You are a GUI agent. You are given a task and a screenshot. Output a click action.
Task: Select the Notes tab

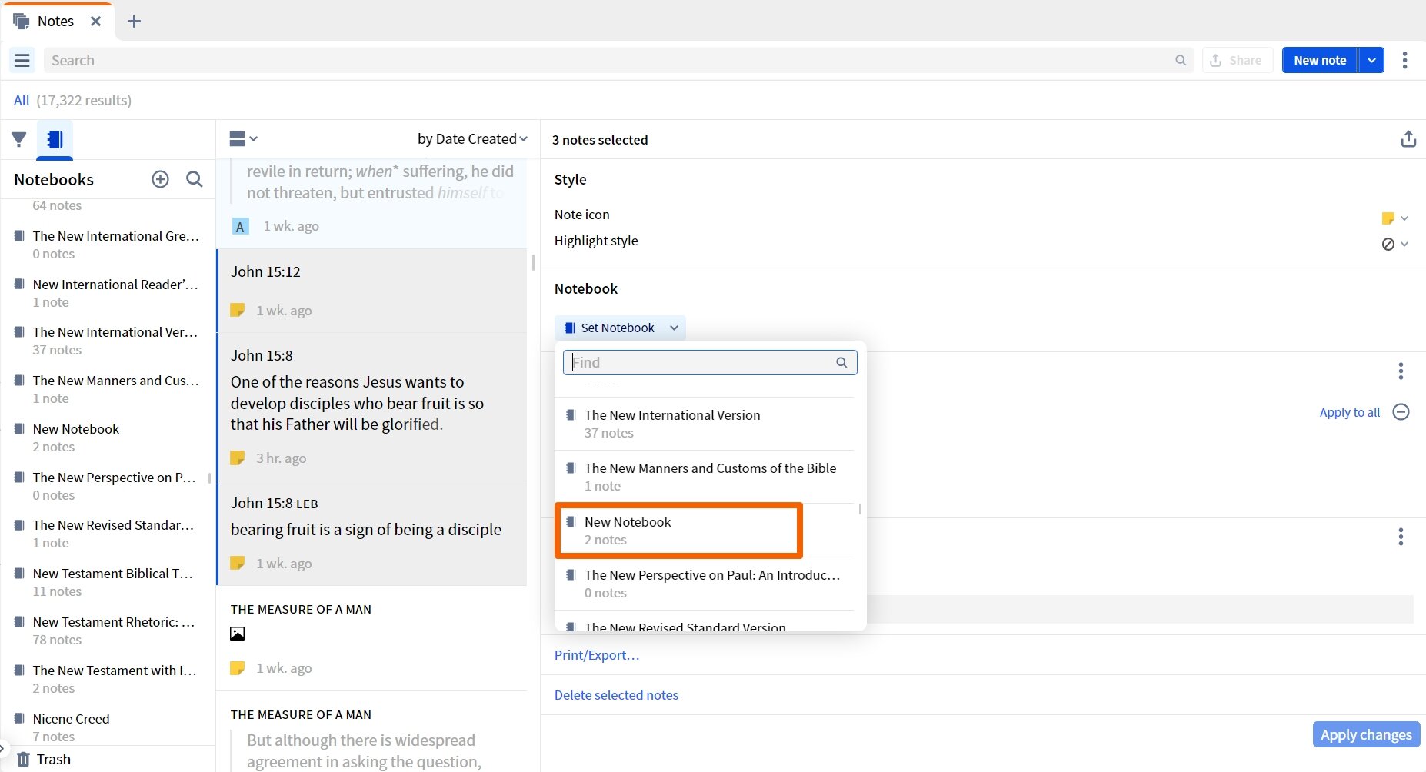55,21
